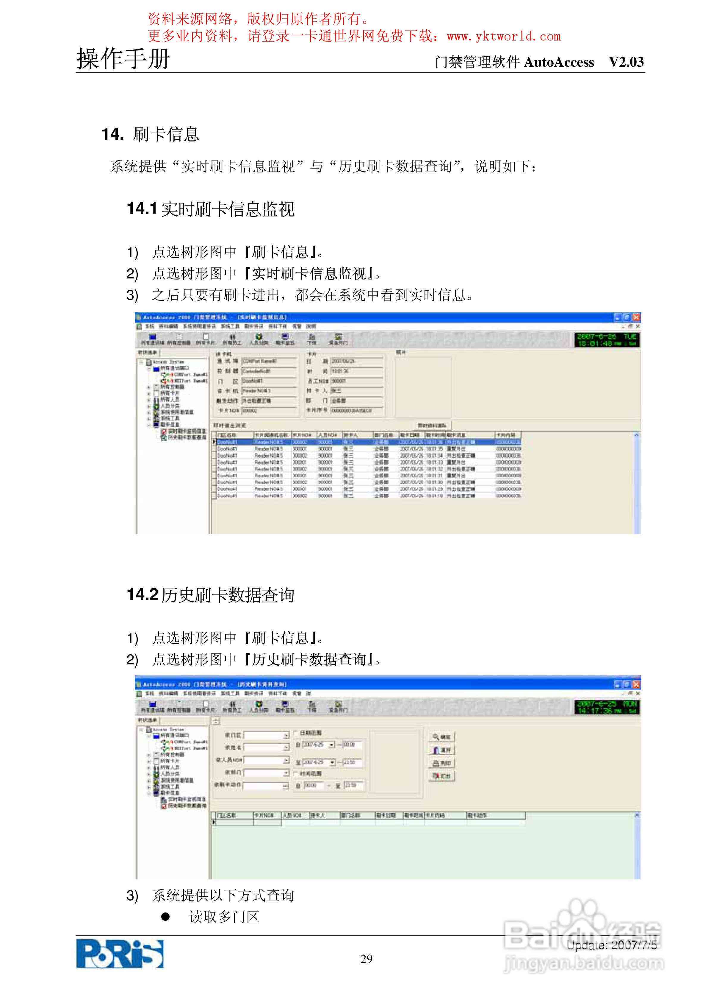Click scroll-up arrow of real-time swipe table
708x1003 pixels.
pyautogui.click(x=637, y=435)
